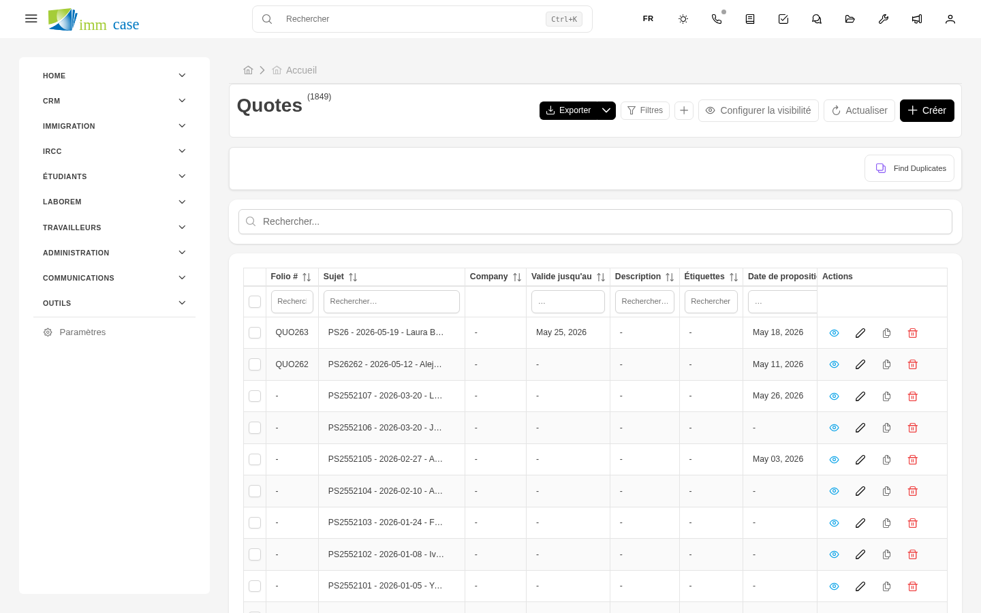Duplicate quote PS2552104 with copy icon
This screenshot has width=981, height=613.
[886, 491]
